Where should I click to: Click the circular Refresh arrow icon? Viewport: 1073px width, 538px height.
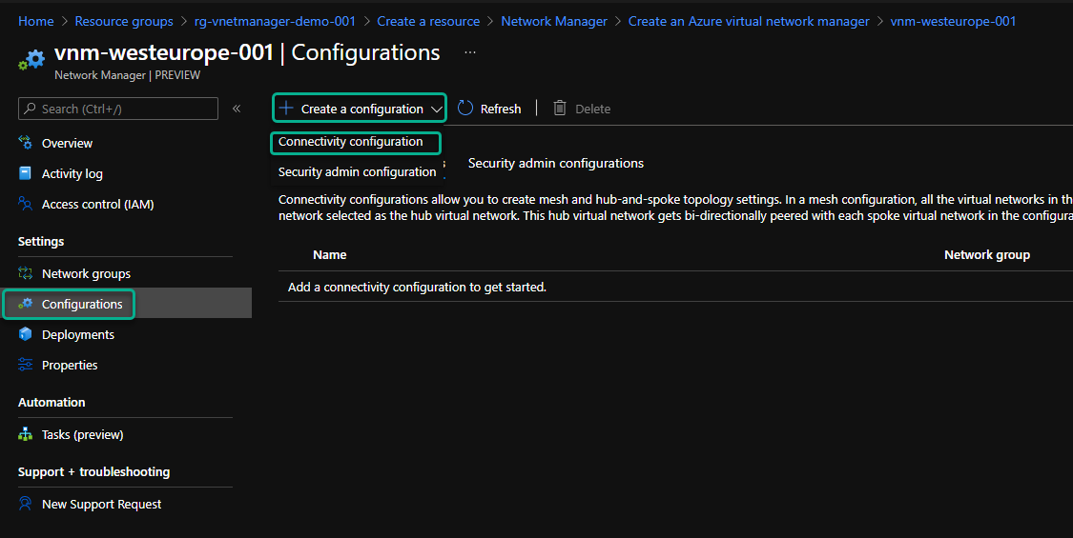465,108
